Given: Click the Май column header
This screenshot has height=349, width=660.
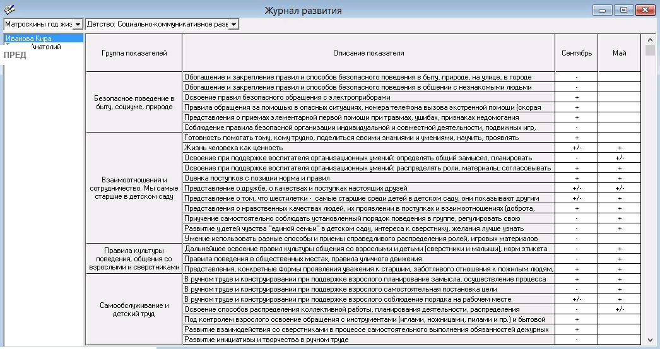Looking at the screenshot, I should point(619,53).
